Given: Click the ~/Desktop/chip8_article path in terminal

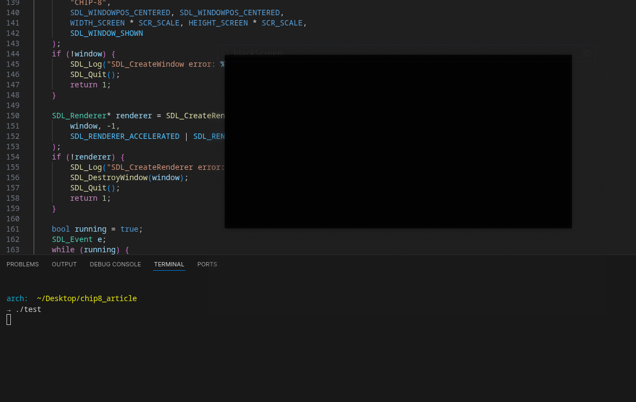Looking at the screenshot, I should (x=87, y=298).
